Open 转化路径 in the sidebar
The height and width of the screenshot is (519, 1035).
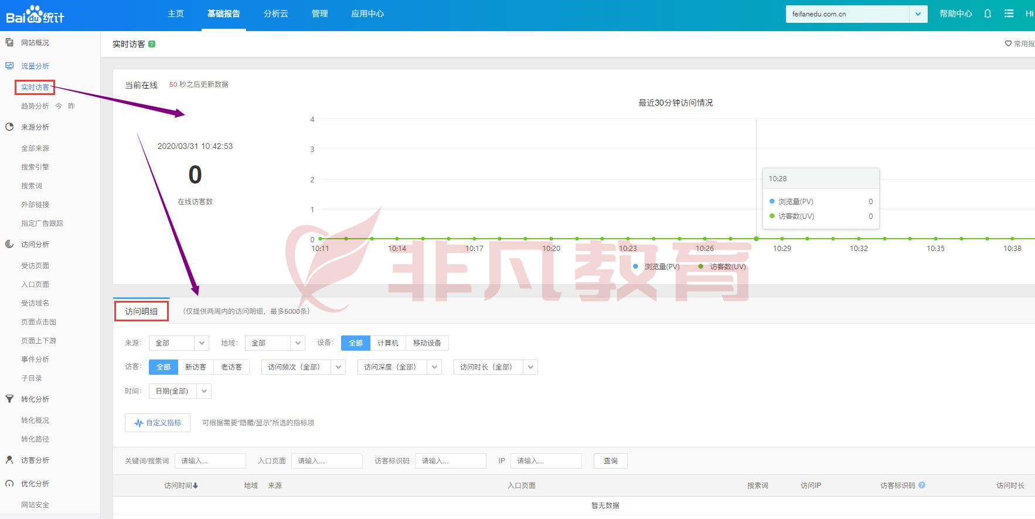pyautogui.click(x=35, y=439)
